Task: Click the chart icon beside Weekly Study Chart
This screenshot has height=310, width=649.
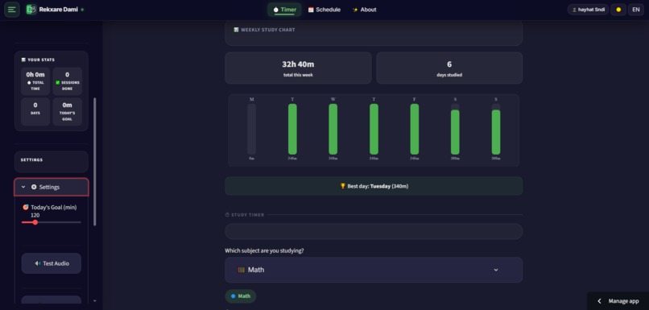Action: [236, 30]
